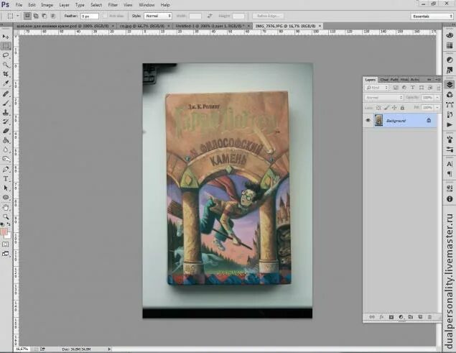The width and height of the screenshot is (456, 353).
Task: Open the layer Kind filter dropdown
Action: (377, 88)
